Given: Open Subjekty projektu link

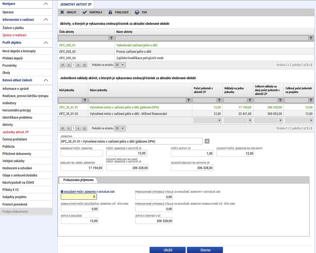Looking at the screenshot, I should (26, 197).
